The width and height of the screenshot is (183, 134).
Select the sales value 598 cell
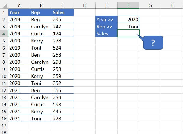(x=63, y=105)
